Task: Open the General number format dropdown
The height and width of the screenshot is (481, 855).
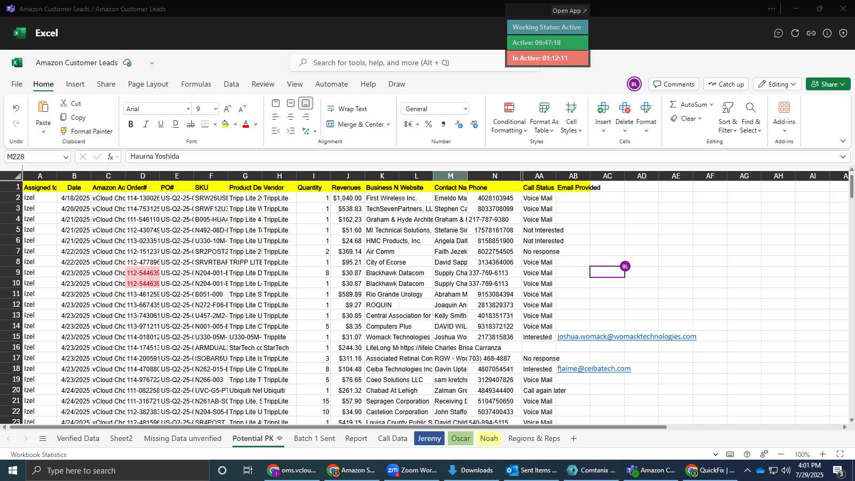Action: [465, 108]
